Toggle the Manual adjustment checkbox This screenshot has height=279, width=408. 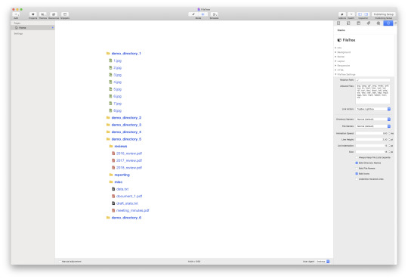pyautogui.click(x=60, y=262)
